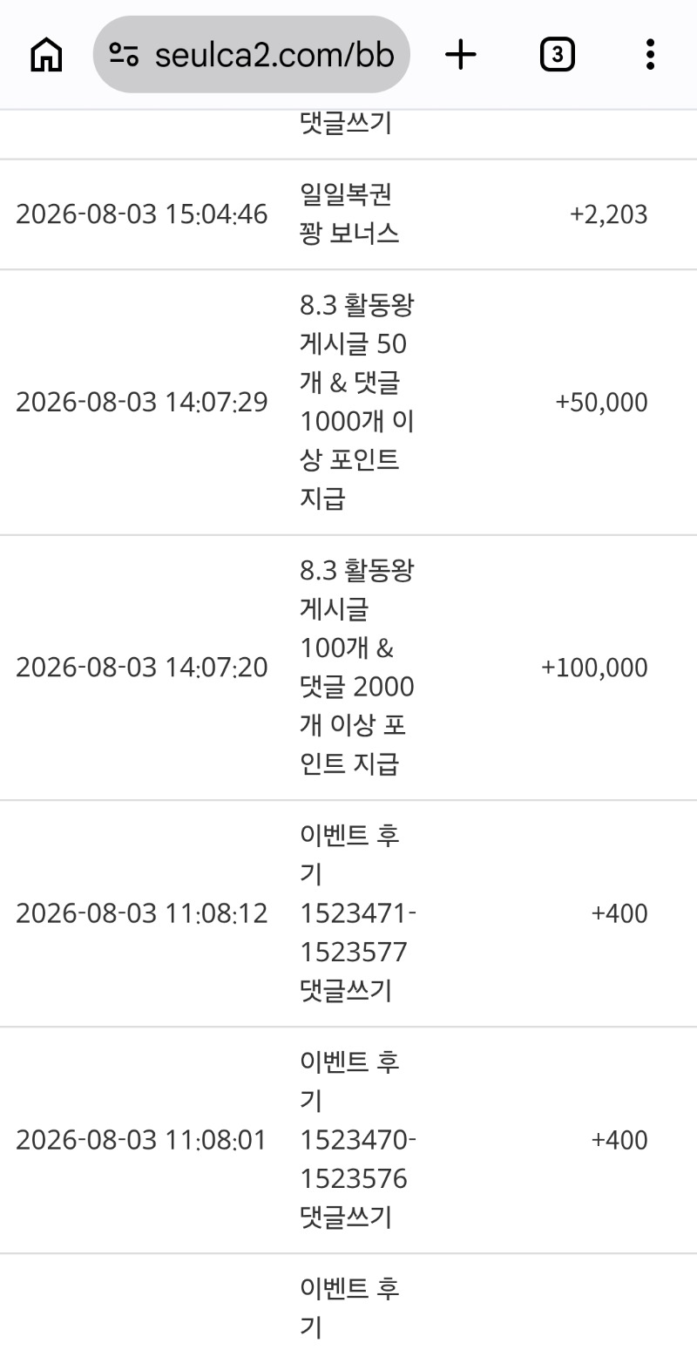Tap the browser home icon

click(x=46, y=55)
